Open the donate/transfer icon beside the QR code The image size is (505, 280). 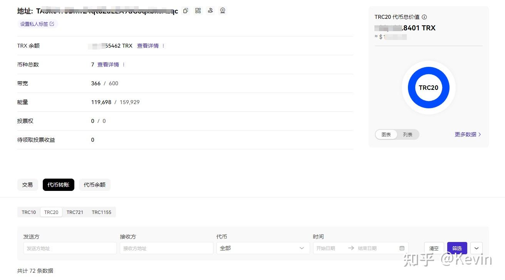click(x=210, y=10)
